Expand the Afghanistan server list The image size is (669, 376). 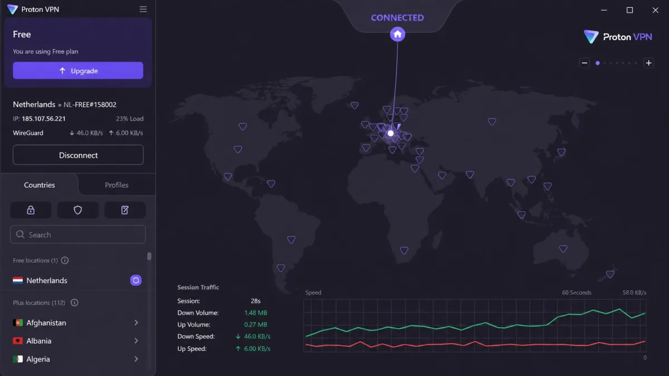tap(136, 323)
